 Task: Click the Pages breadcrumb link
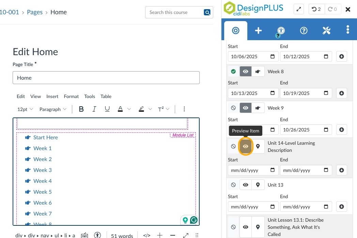pyautogui.click(x=35, y=12)
